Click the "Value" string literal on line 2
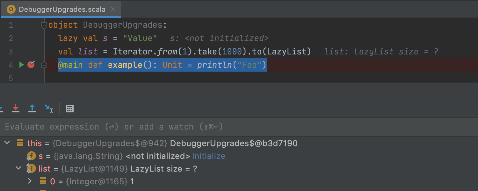Viewport: 478px width, 191px height. 140,39
